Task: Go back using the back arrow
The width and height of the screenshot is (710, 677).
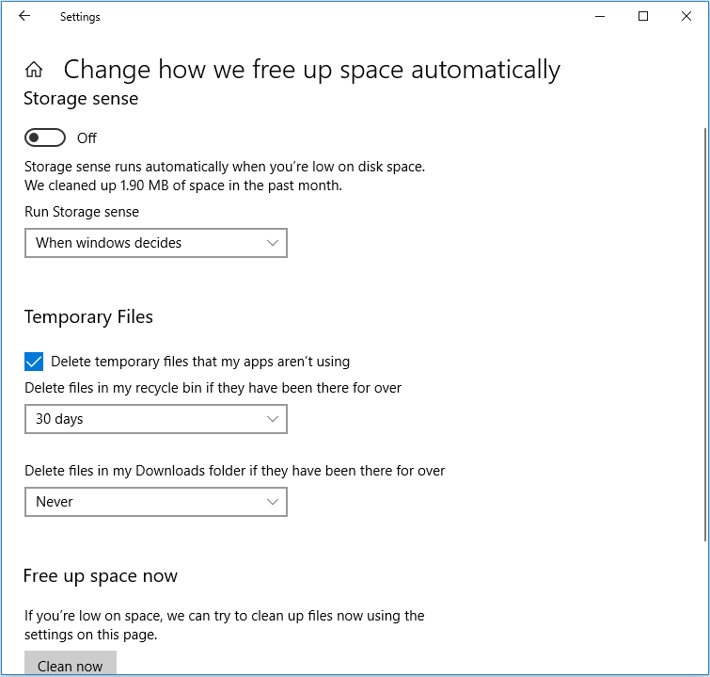Action: pos(24,16)
